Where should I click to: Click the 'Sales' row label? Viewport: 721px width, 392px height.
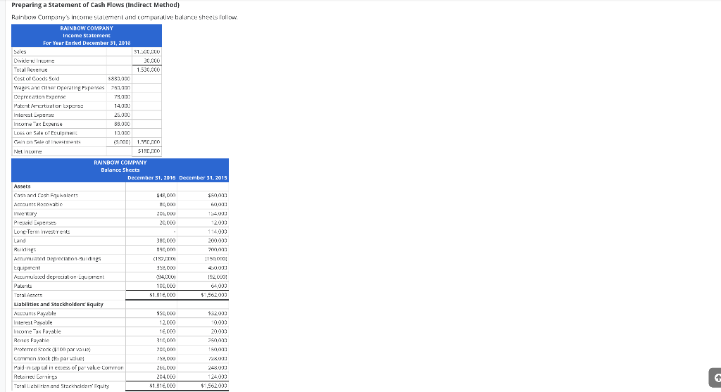[x=20, y=52]
